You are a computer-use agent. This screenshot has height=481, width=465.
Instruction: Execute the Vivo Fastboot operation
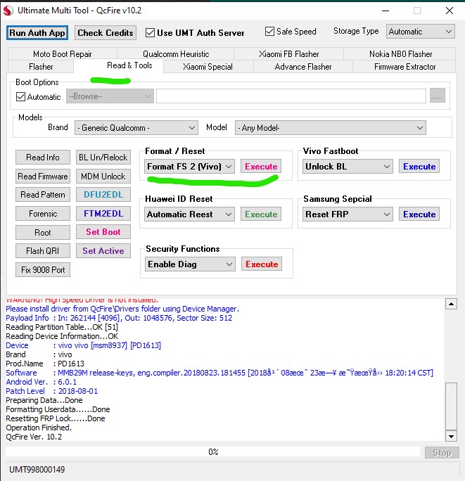tap(419, 166)
